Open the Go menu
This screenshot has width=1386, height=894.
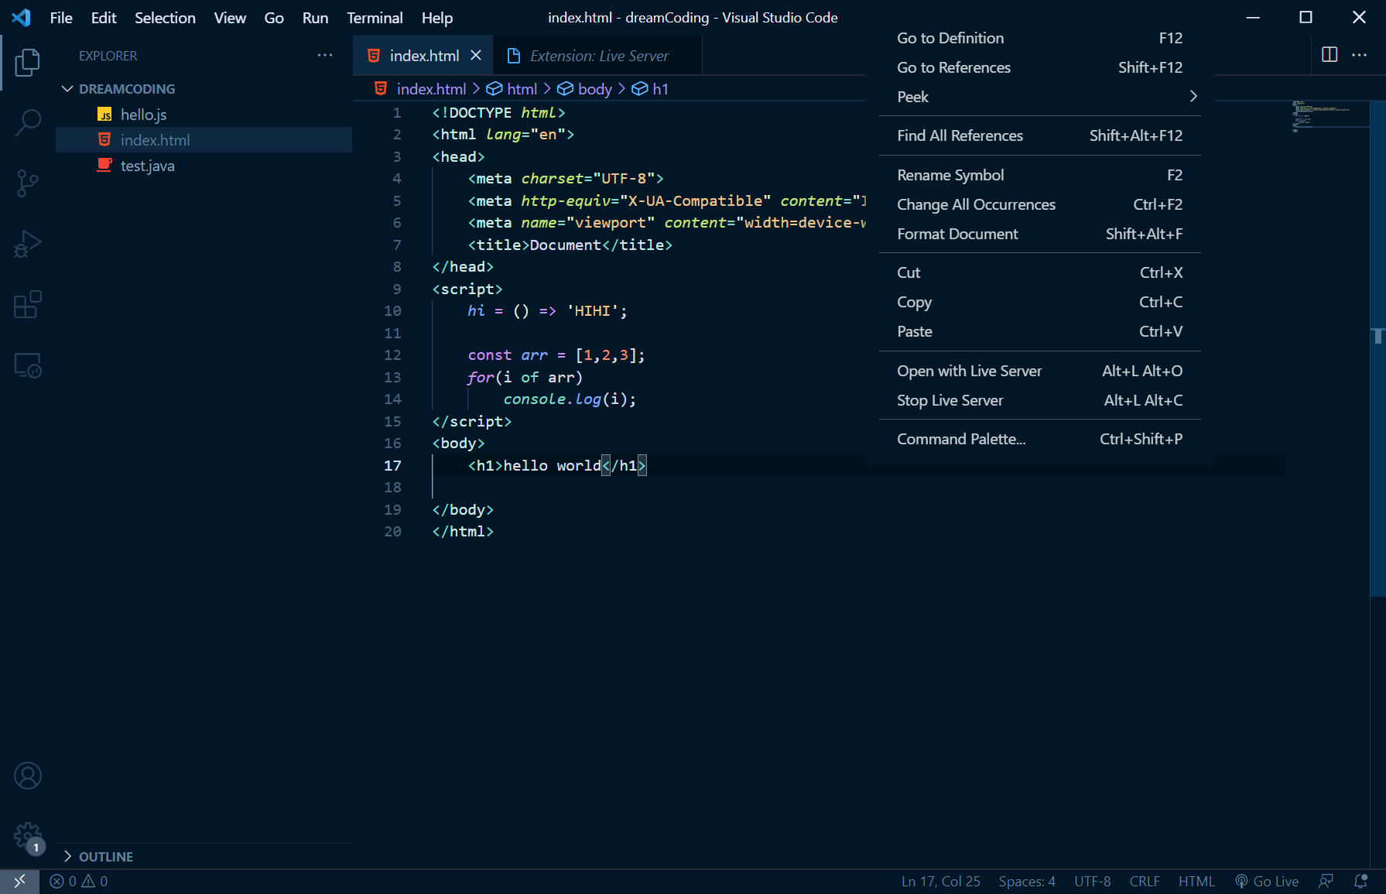[274, 18]
